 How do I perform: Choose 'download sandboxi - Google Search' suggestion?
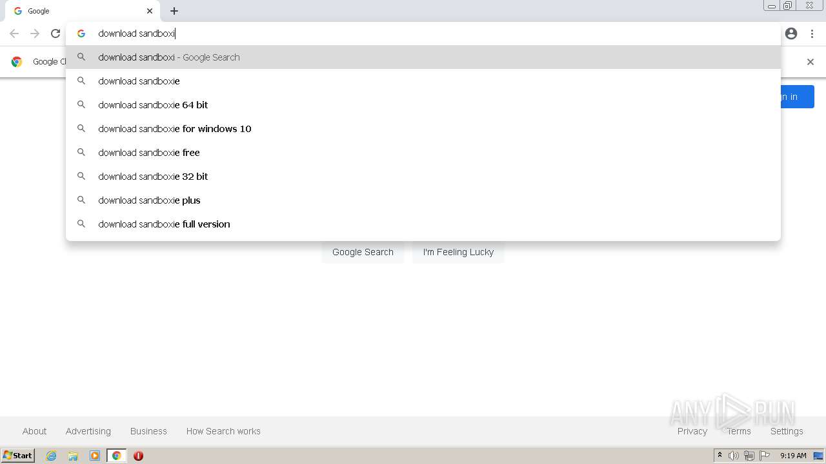[423, 57]
